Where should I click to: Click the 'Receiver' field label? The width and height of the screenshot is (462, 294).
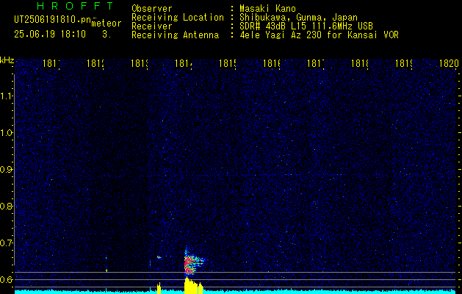[152, 26]
